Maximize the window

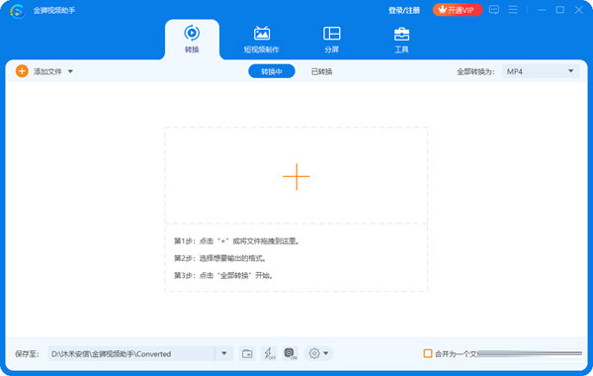coord(560,10)
